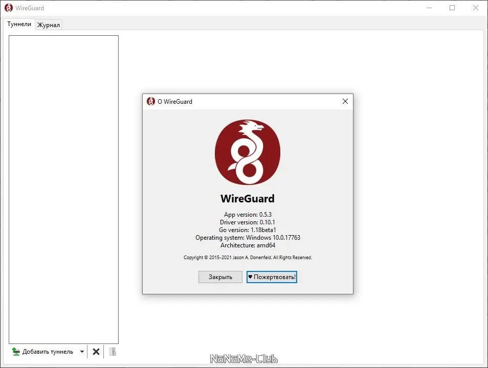Click the remove tunnel X icon
Image resolution: width=488 pixels, height=368 pixels.
(x=96, y=352)
